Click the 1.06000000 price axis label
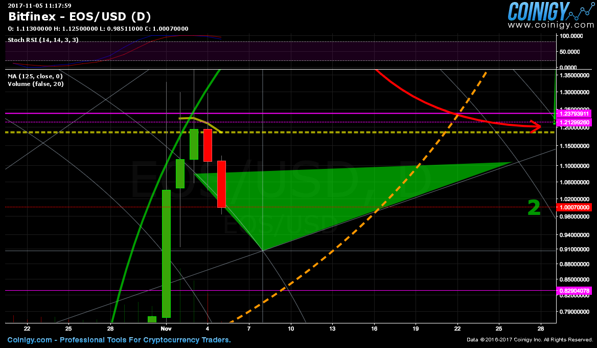 (575, 182)
